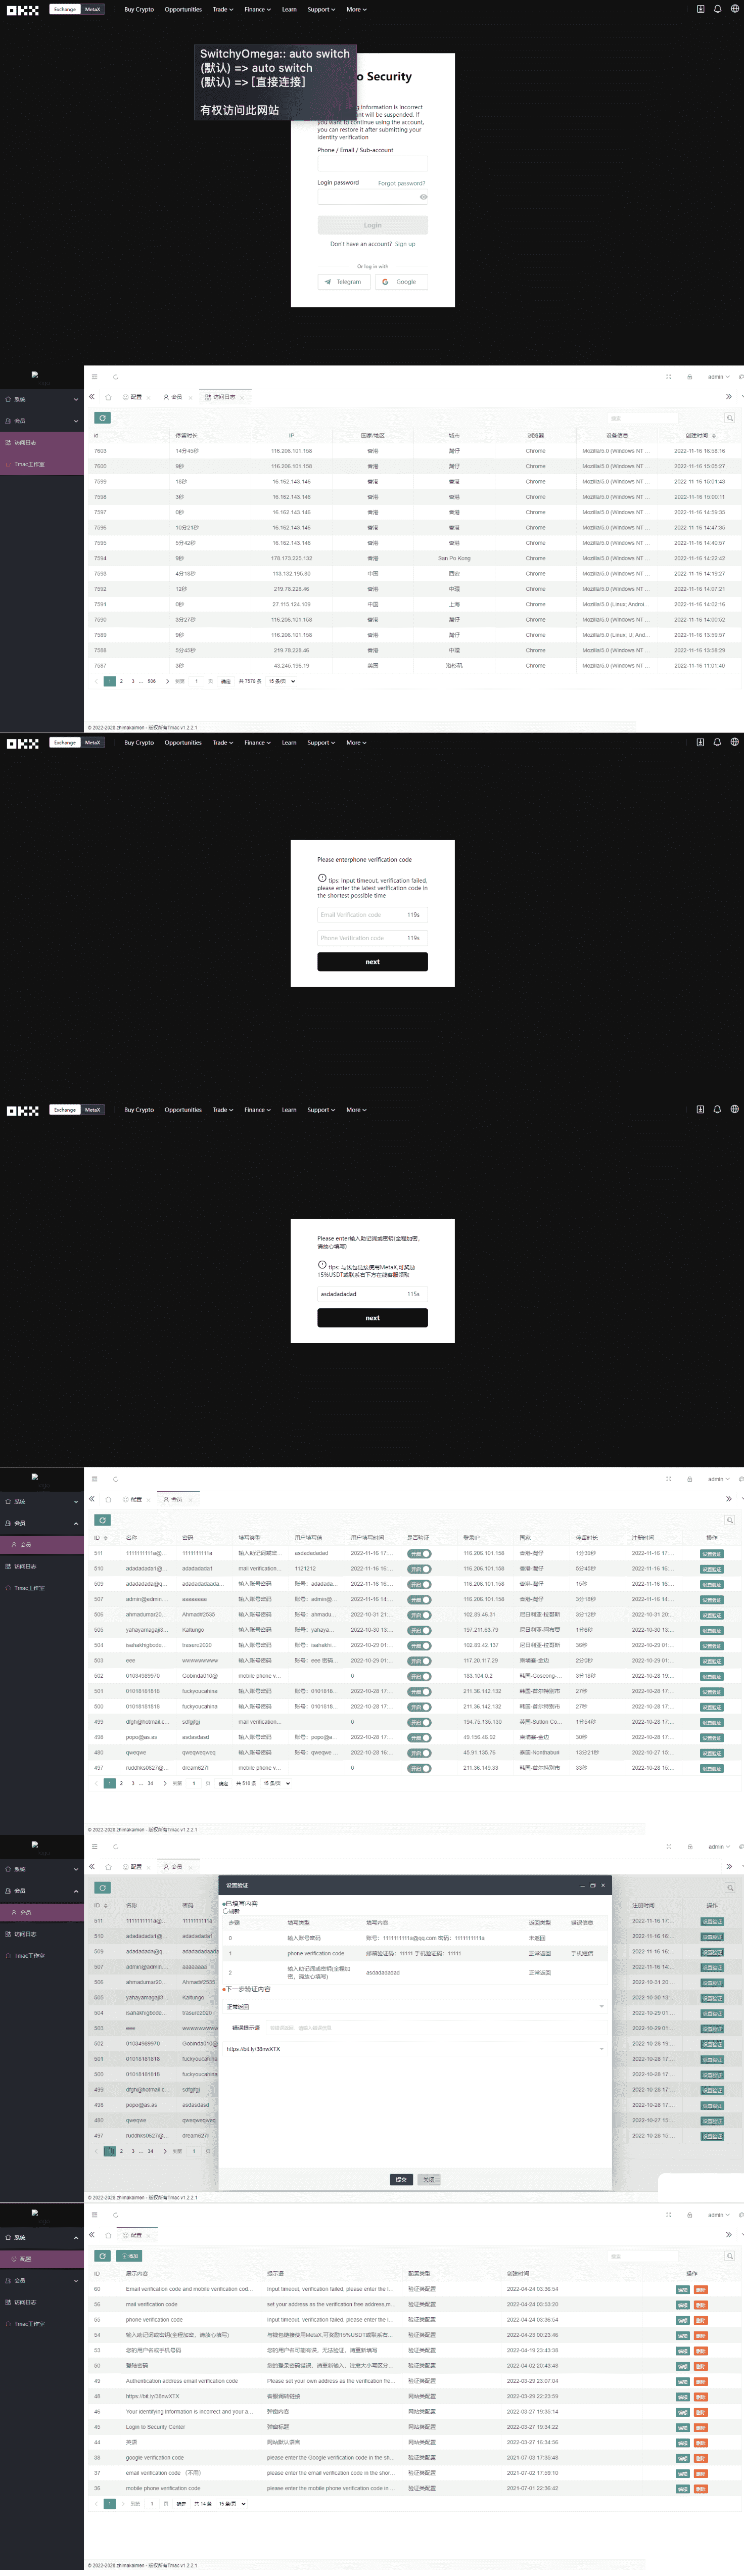Toggle 开启 switch for member row 511
Screen dimensions: 744x2576
419,1553
